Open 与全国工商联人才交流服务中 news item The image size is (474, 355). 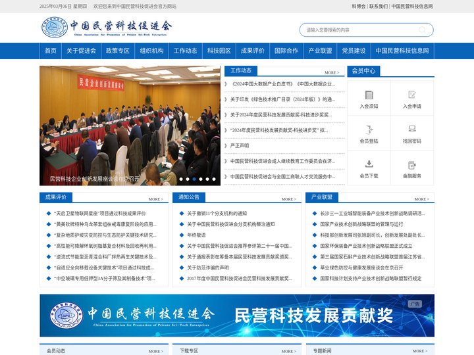pos(282,176)
